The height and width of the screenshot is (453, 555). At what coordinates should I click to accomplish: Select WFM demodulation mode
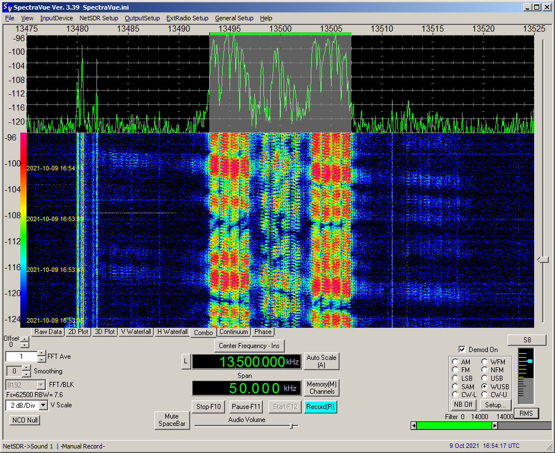pos(484,362)
